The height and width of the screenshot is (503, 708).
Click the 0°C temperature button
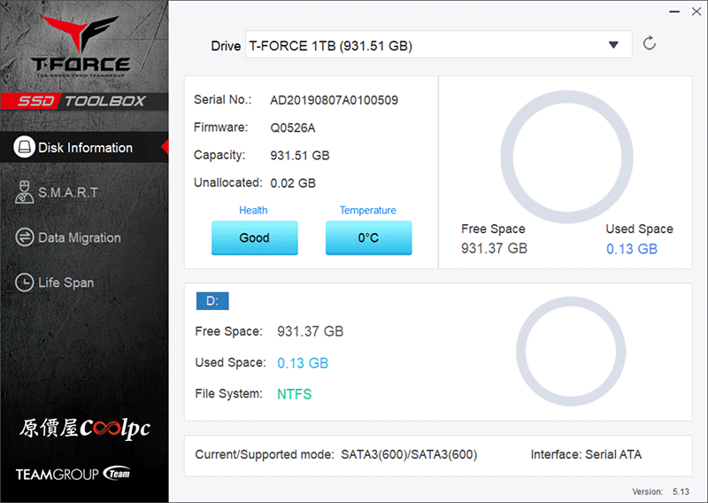point(368,237)
